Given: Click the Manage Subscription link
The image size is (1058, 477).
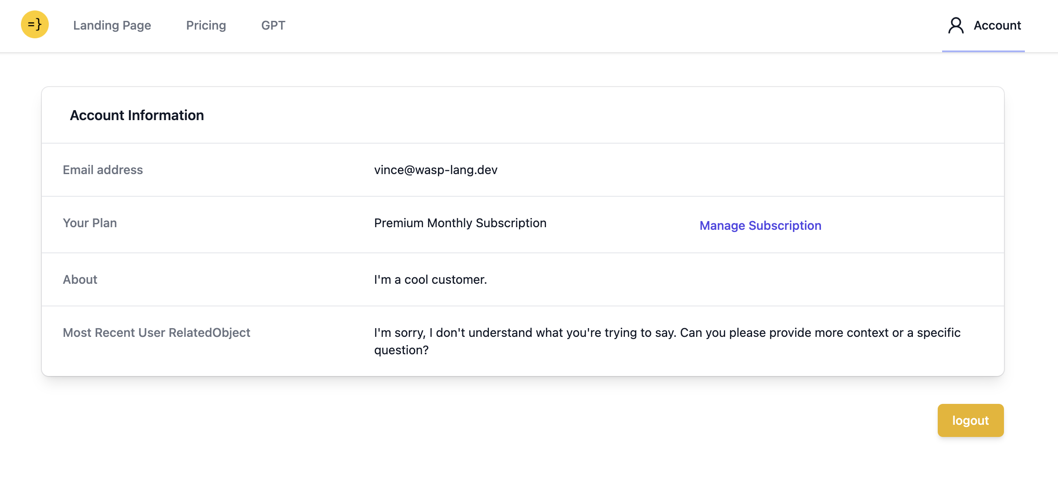Looking at the screenshot, I should point(760,225).
